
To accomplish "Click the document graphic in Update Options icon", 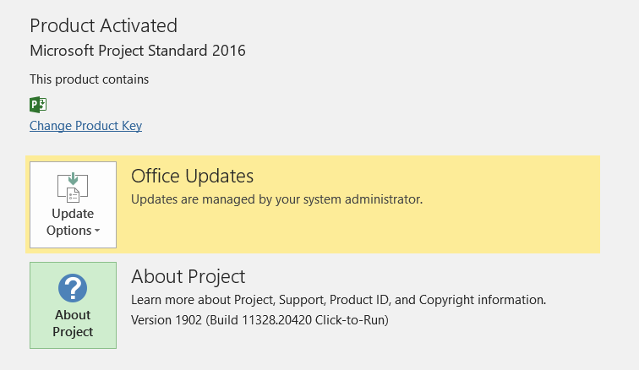I will click(x=73, y=195).
